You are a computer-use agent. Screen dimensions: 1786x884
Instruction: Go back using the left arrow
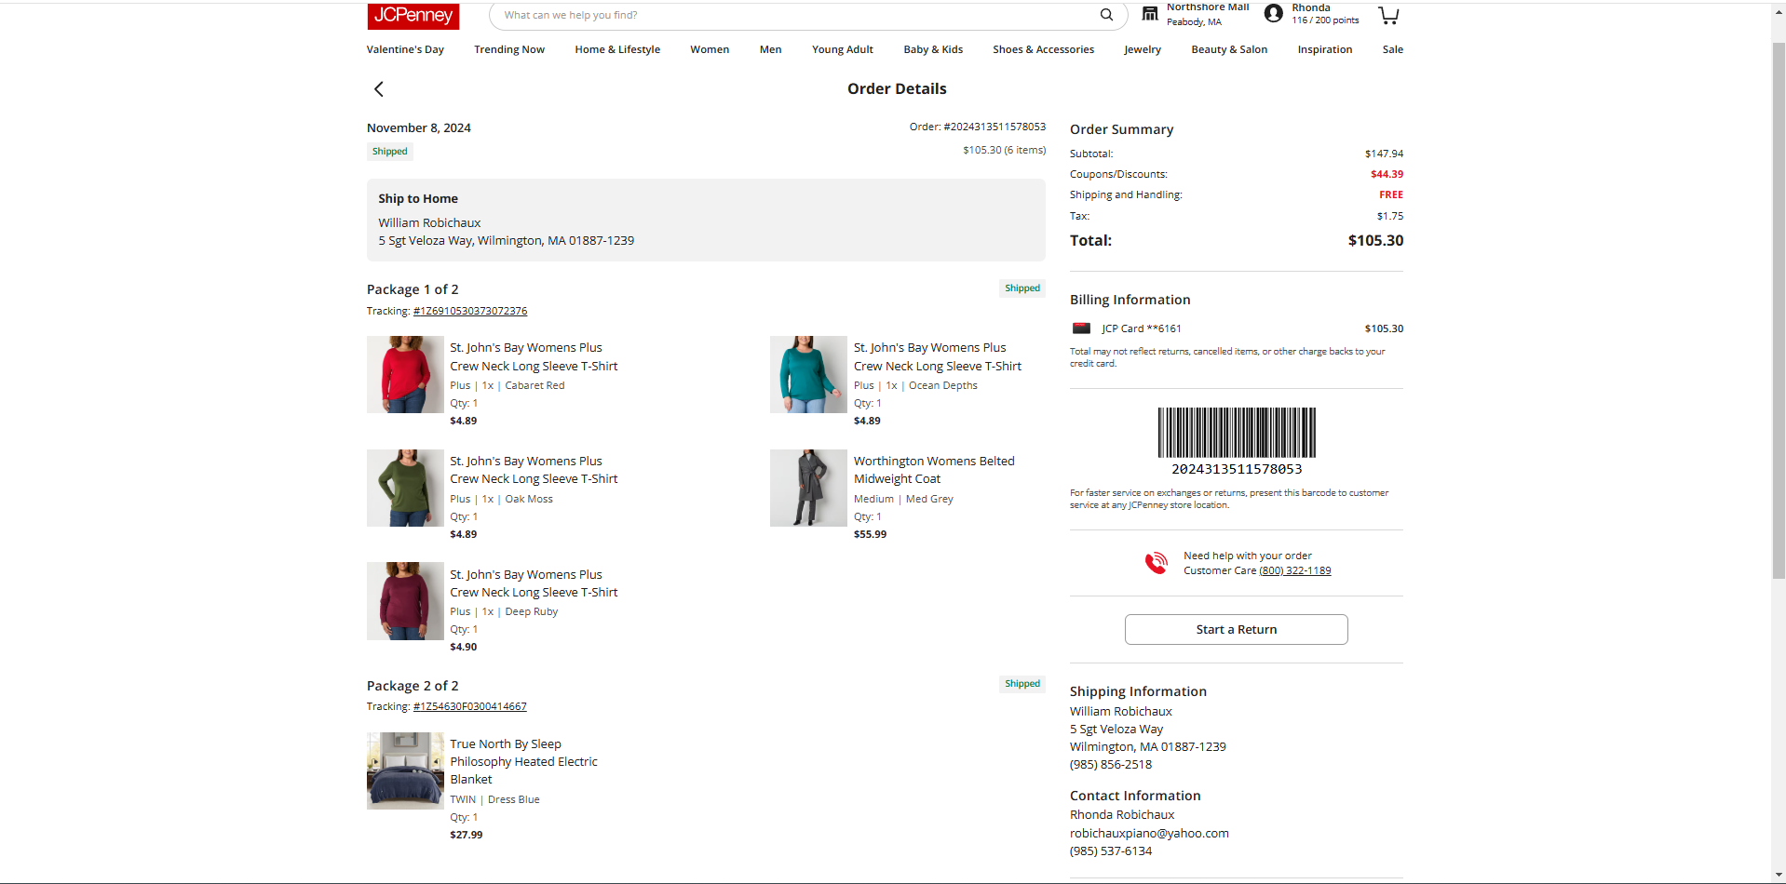coord(379,89)
